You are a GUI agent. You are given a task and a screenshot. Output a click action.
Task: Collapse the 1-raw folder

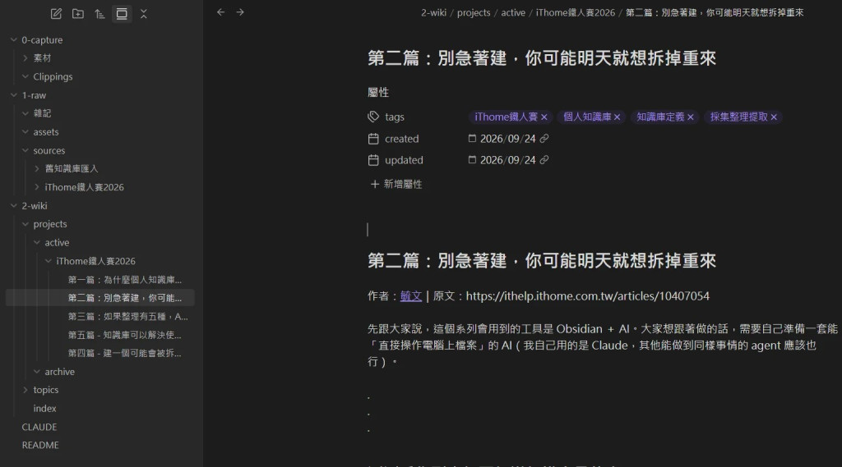tap(14, 95)
